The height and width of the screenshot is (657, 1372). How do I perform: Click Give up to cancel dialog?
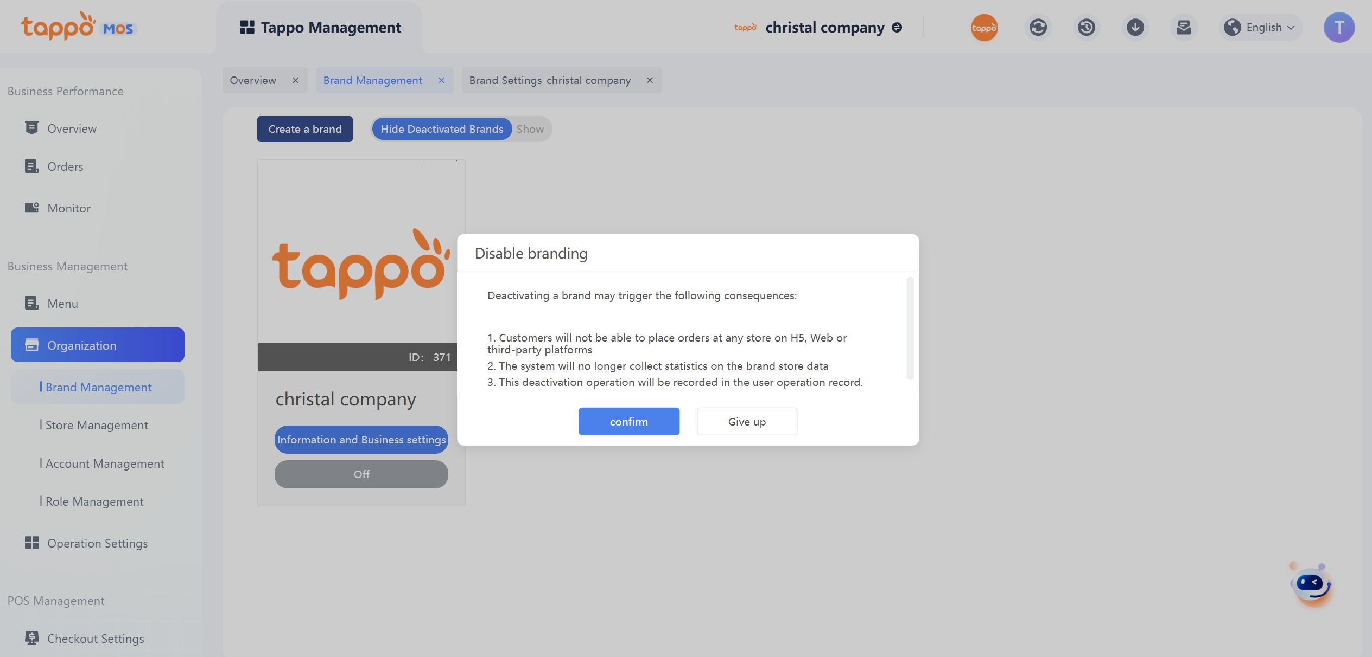coord(747,421)
